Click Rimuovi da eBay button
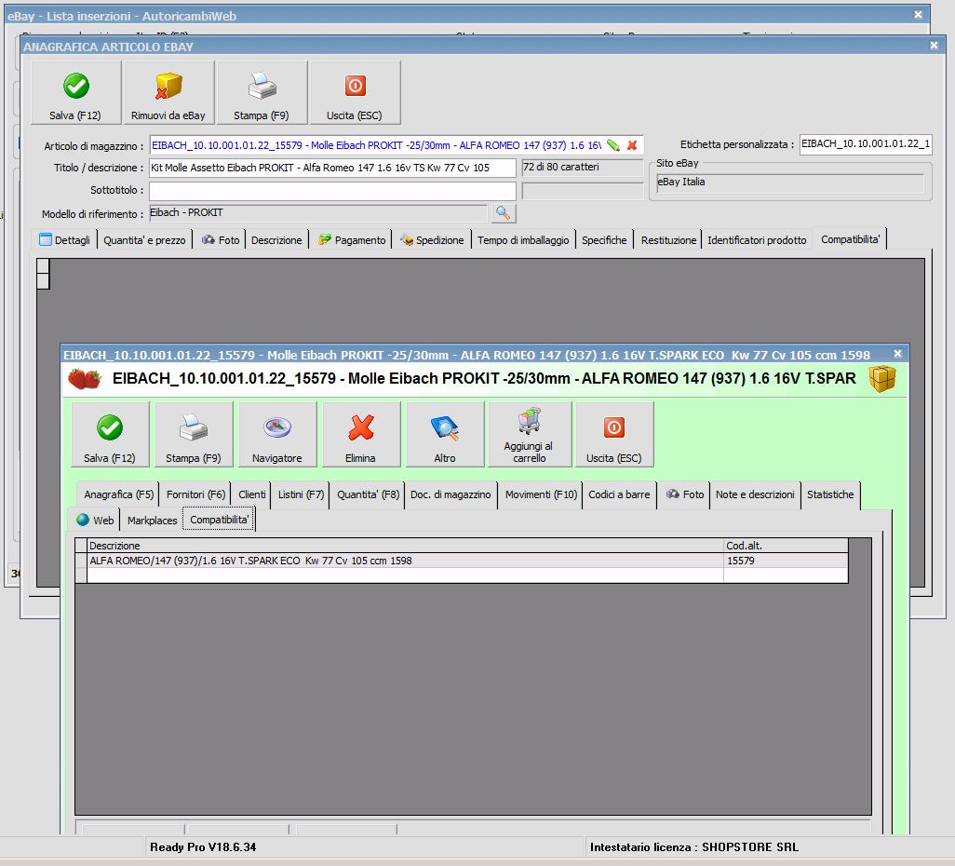 168,92
